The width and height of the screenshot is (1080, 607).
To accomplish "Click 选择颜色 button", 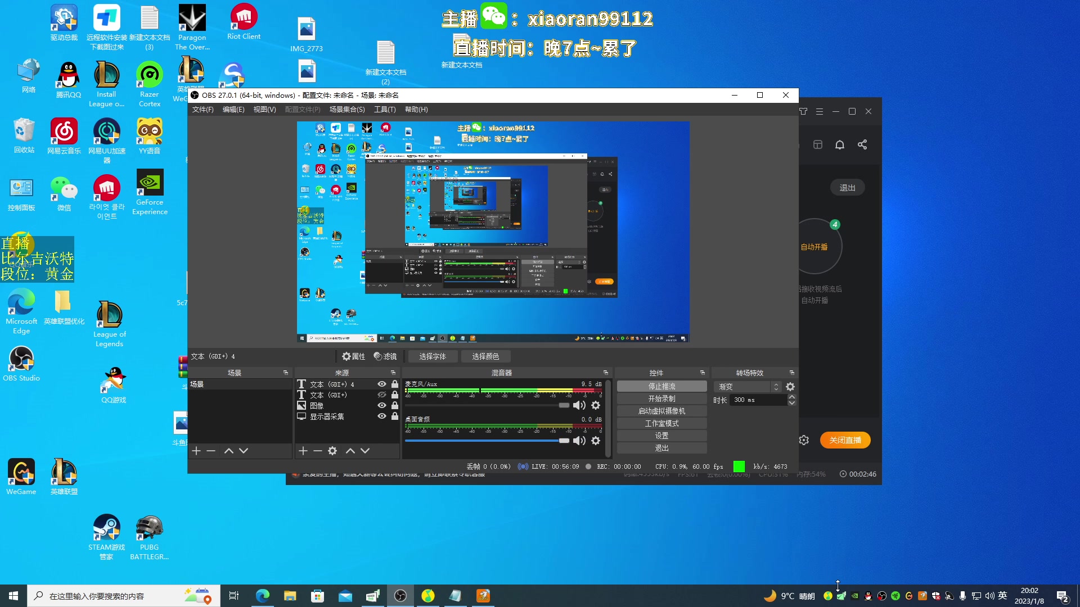I will pyautogui.click(x=485, y=356).
